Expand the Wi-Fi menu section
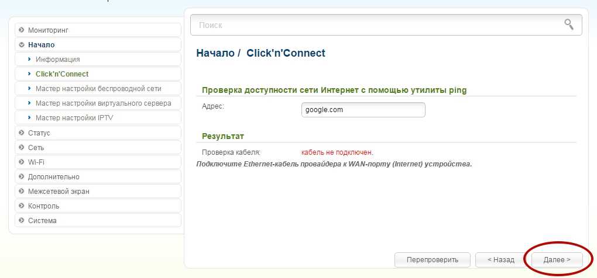This screenshot has width=597, height=278. pyautogui.click(x=36, y=162)
